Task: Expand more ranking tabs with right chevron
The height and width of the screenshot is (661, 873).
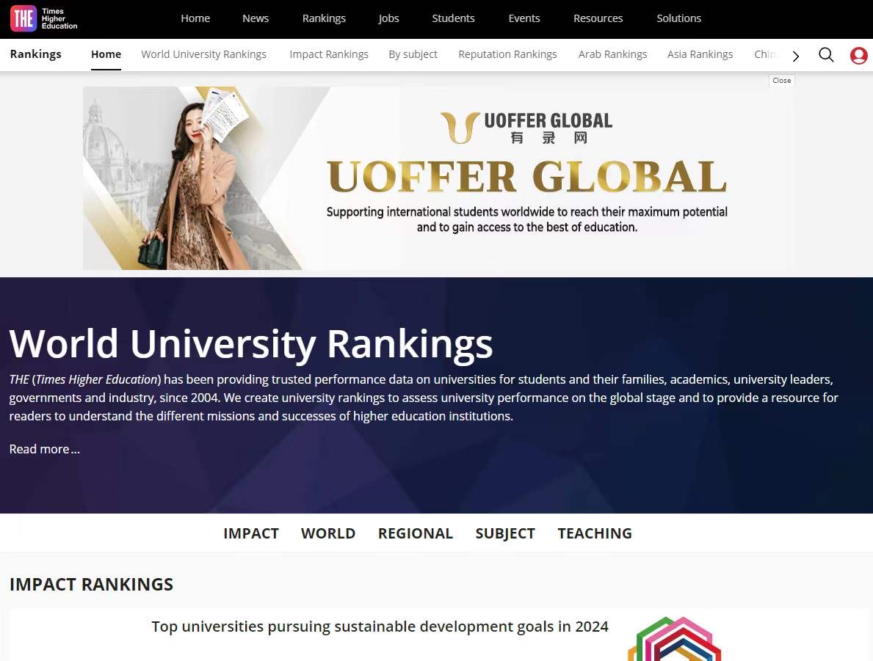Action: pos(796,56)
